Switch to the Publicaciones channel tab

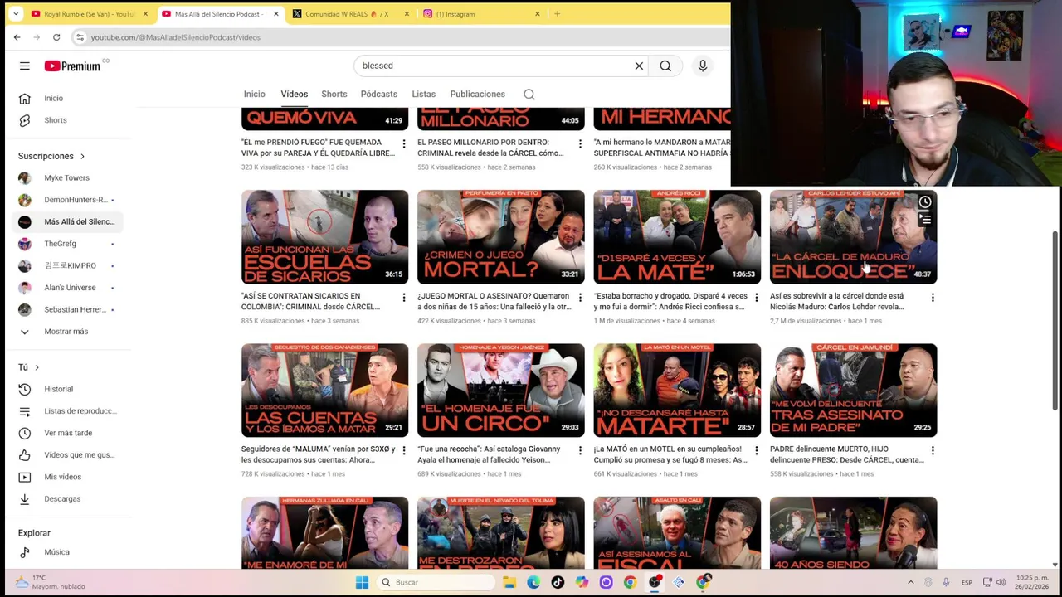pyautogui.click(x=477, y=94)
